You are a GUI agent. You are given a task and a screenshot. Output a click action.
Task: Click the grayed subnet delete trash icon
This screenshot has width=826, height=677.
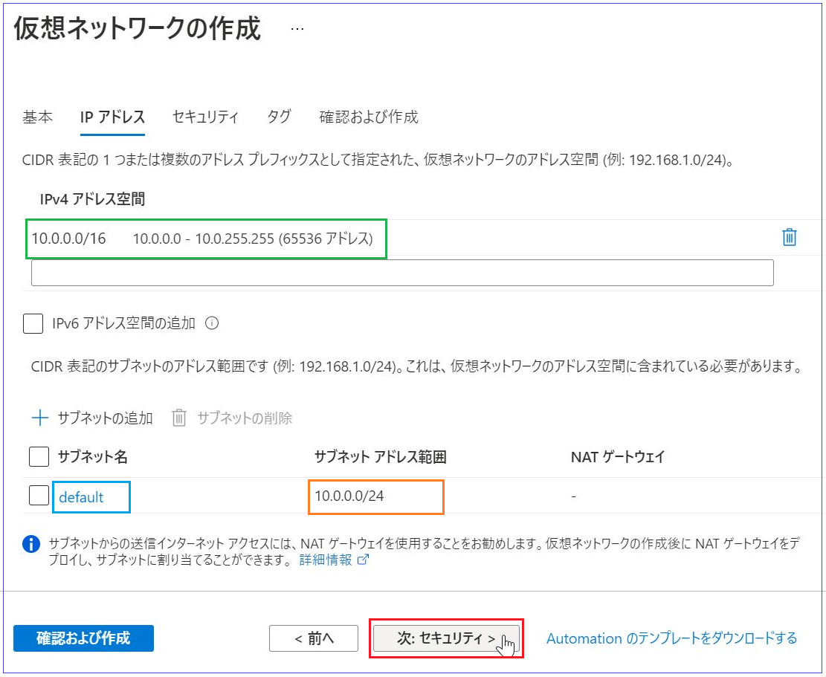pos(179,418)
